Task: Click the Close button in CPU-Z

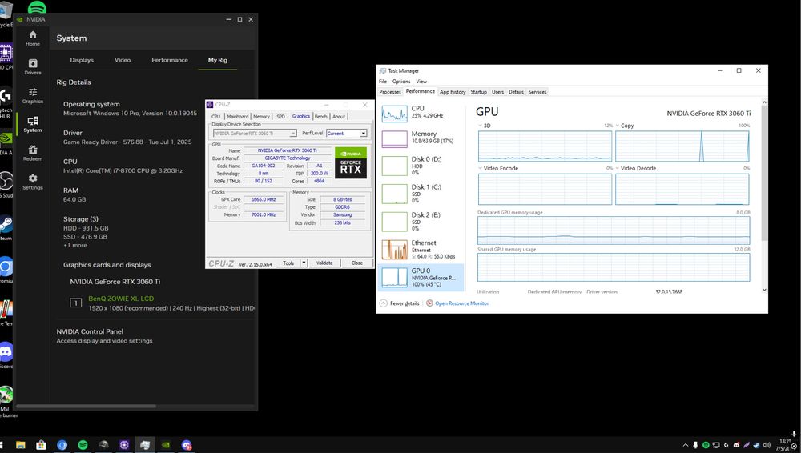Action: pos(357,263)
